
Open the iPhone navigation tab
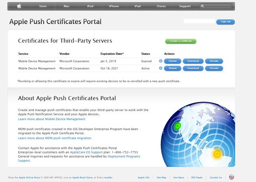pos(114,6)
